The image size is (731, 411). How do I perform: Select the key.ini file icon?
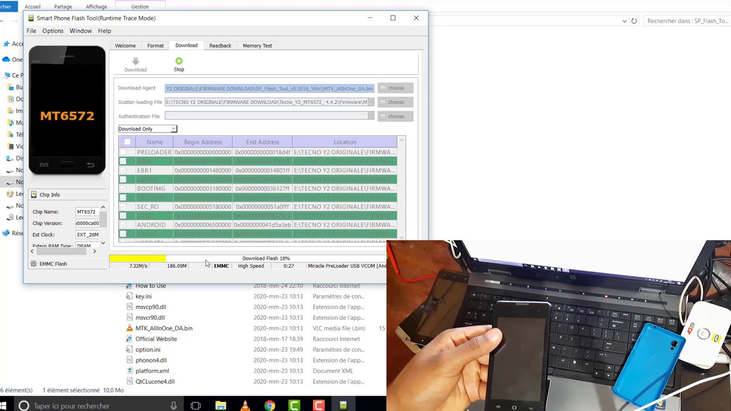(x=130, y=296)
